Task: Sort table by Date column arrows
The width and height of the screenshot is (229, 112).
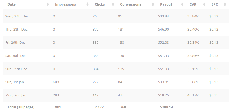Action: (48, 4)
